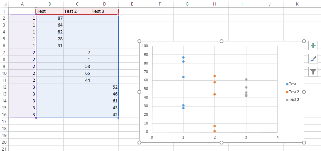
Task: Open the Chart Styles paintbrush button
Action: (313, 59)
